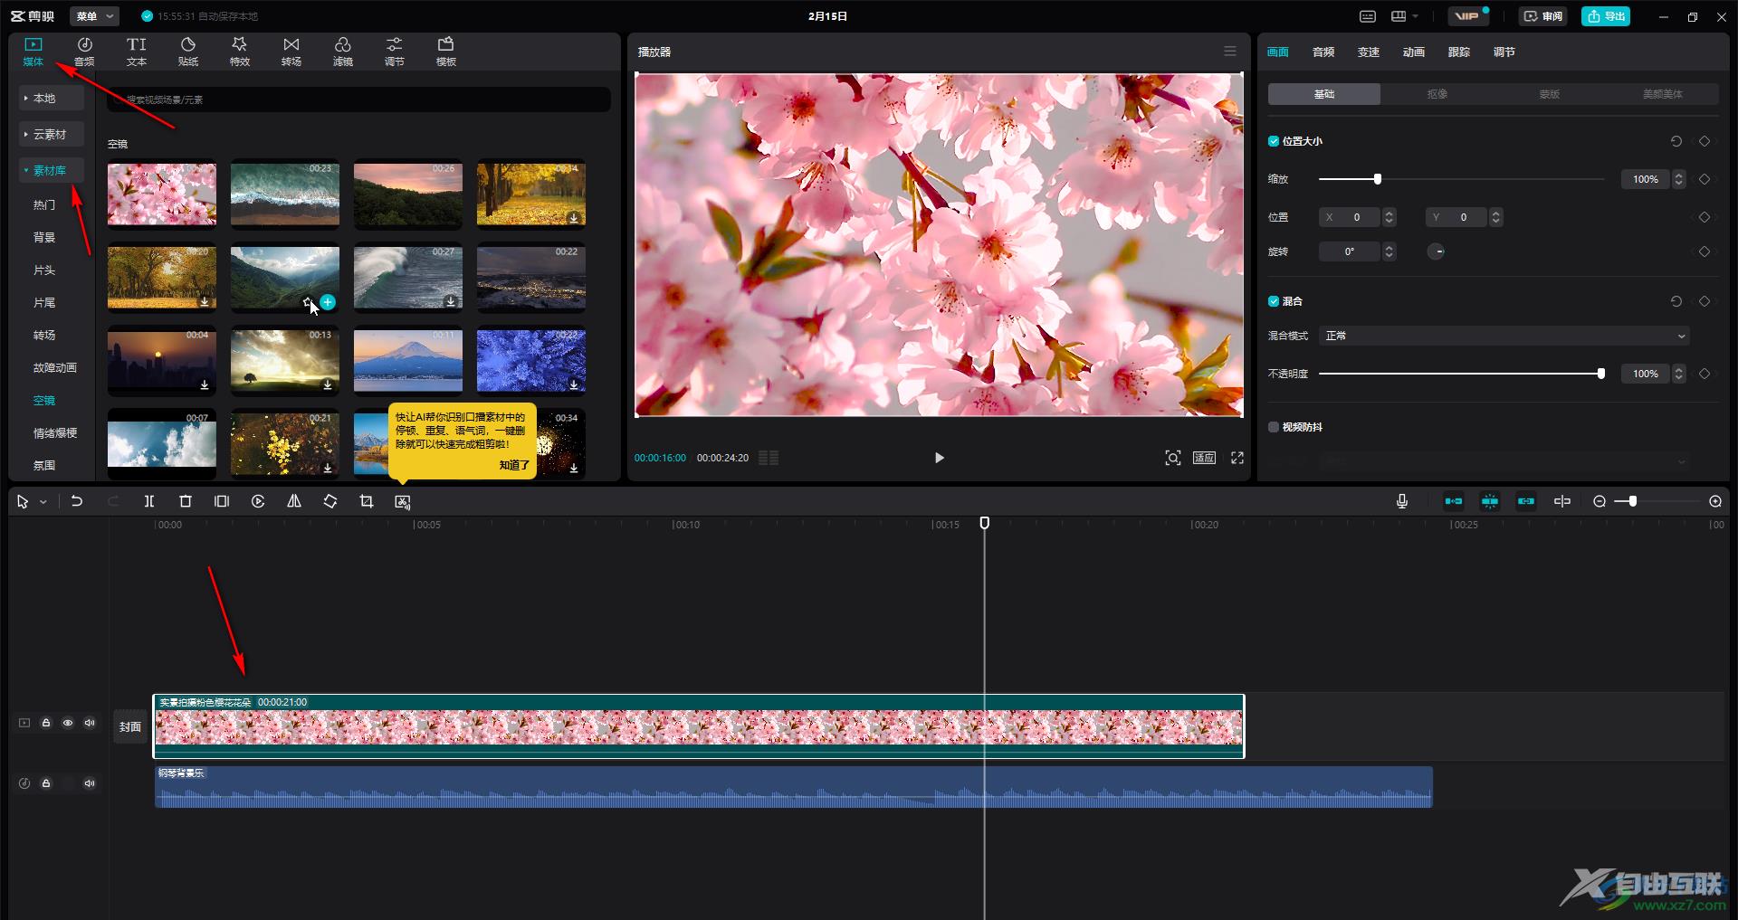Screen dimensions: 1738x920
Task: Click the reverse playback tool icon
Action: 258,501
